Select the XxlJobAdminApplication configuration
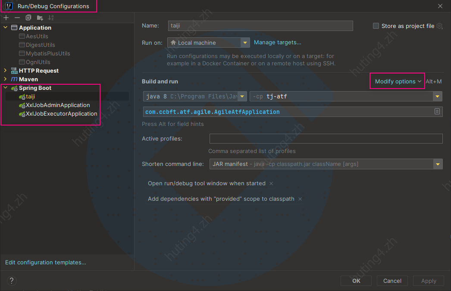Screen dimensions: 451x291 click(58, 105)
